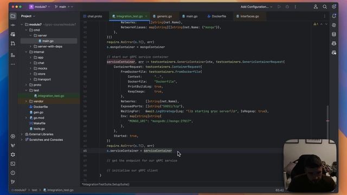347x195 pixels.
Task: Open the More Actions vertical dots menu
Action: pos(295,7)
